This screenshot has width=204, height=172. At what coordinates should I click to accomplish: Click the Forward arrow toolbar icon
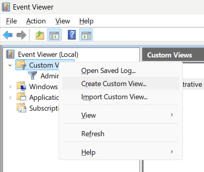pos(21,35)
